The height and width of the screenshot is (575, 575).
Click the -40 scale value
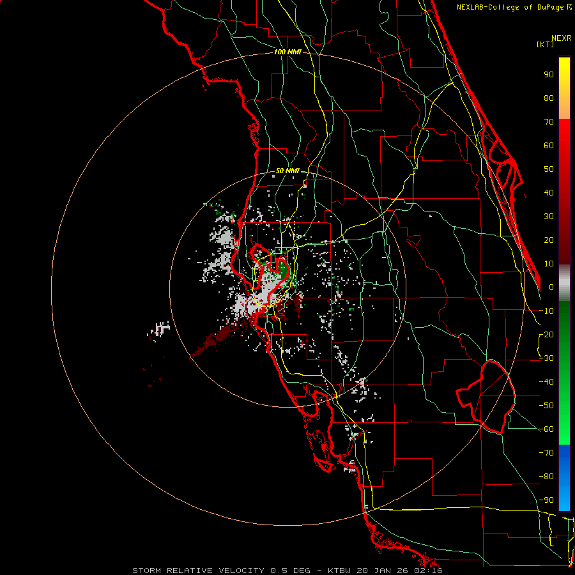(x=546, y=382)
